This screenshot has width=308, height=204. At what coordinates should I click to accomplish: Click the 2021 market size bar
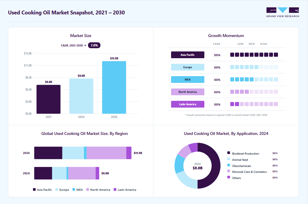49,99
